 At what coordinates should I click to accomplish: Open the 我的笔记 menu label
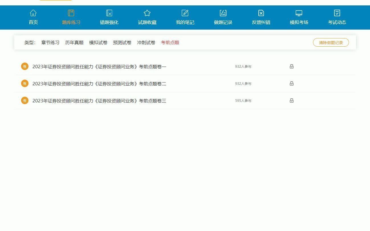185,22
